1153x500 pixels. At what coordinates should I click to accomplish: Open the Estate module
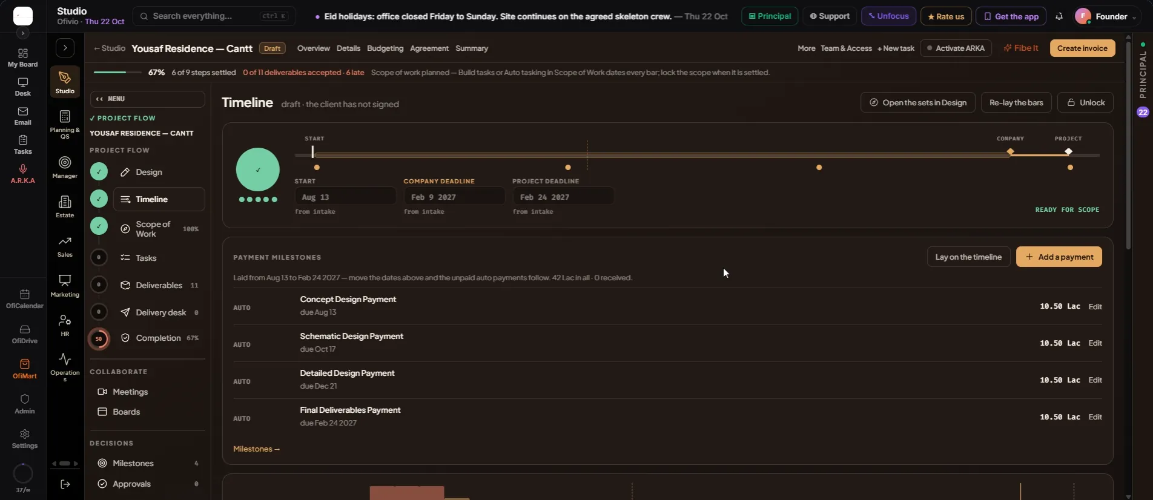[x=65, y=206]
